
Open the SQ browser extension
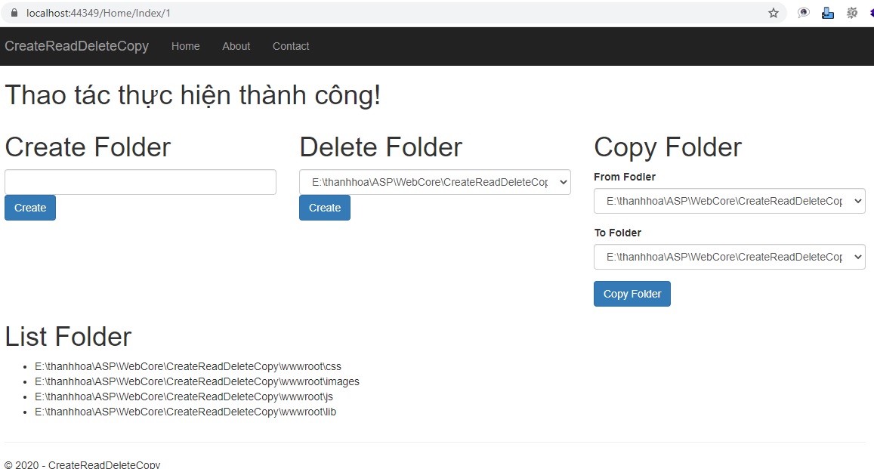pos(851,12)
